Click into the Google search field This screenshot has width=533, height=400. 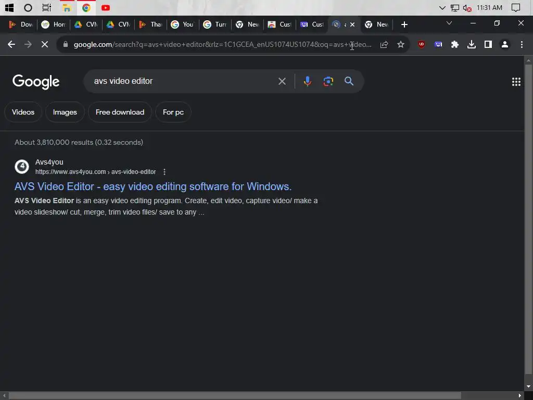point(184,81)
